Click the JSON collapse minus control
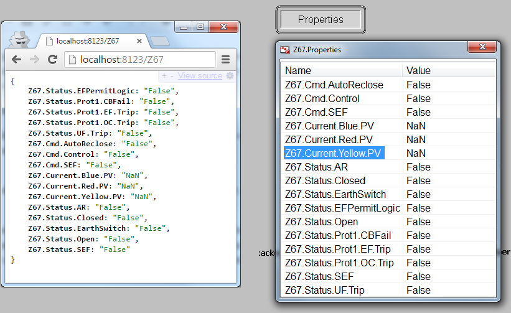 [172, 75]
